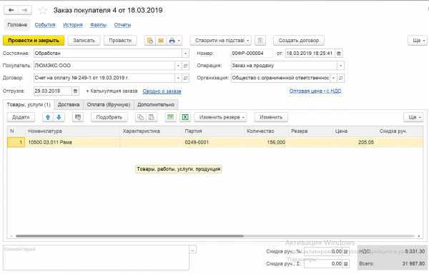Send the order by email using the envelope icon
The width and height of the screenshot is (429, 274).
click(x=161, y=41)
